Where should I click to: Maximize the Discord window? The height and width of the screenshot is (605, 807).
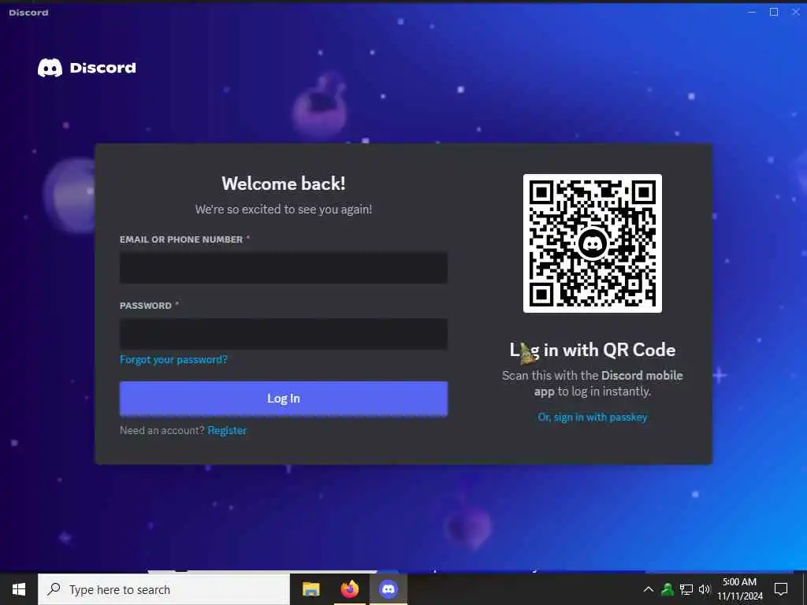click(x=774, y=12)
